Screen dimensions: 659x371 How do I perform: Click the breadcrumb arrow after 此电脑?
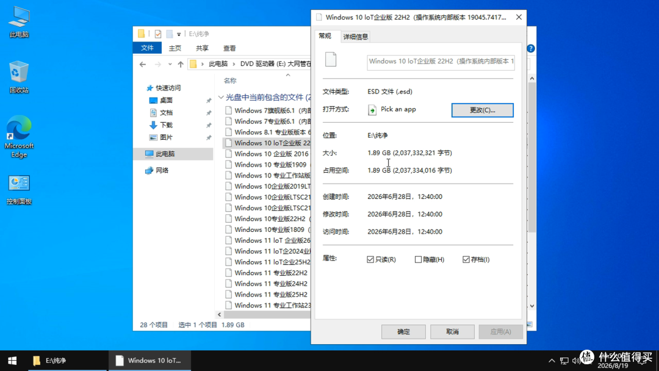[x=234, y=64]
